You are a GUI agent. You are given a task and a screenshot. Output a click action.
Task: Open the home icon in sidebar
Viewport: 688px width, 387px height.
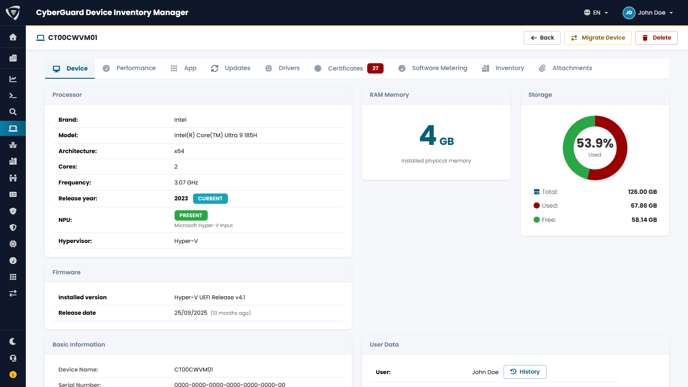13,37
